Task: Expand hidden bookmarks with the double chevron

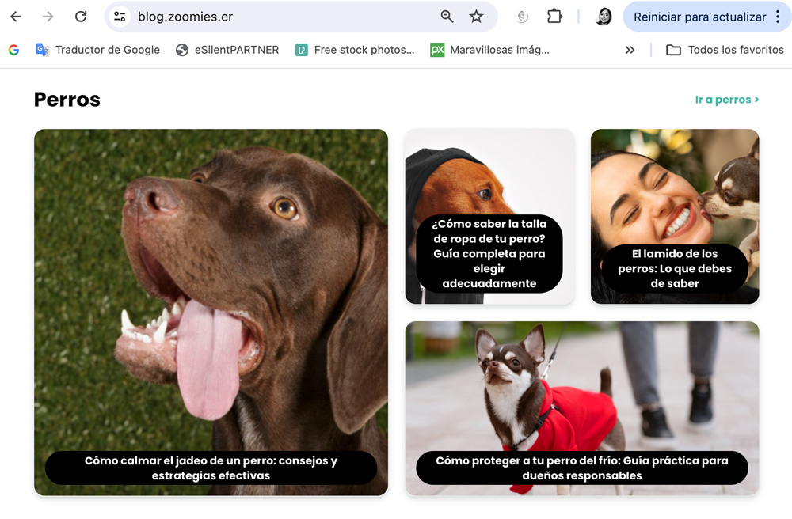Action: point(630,50)
